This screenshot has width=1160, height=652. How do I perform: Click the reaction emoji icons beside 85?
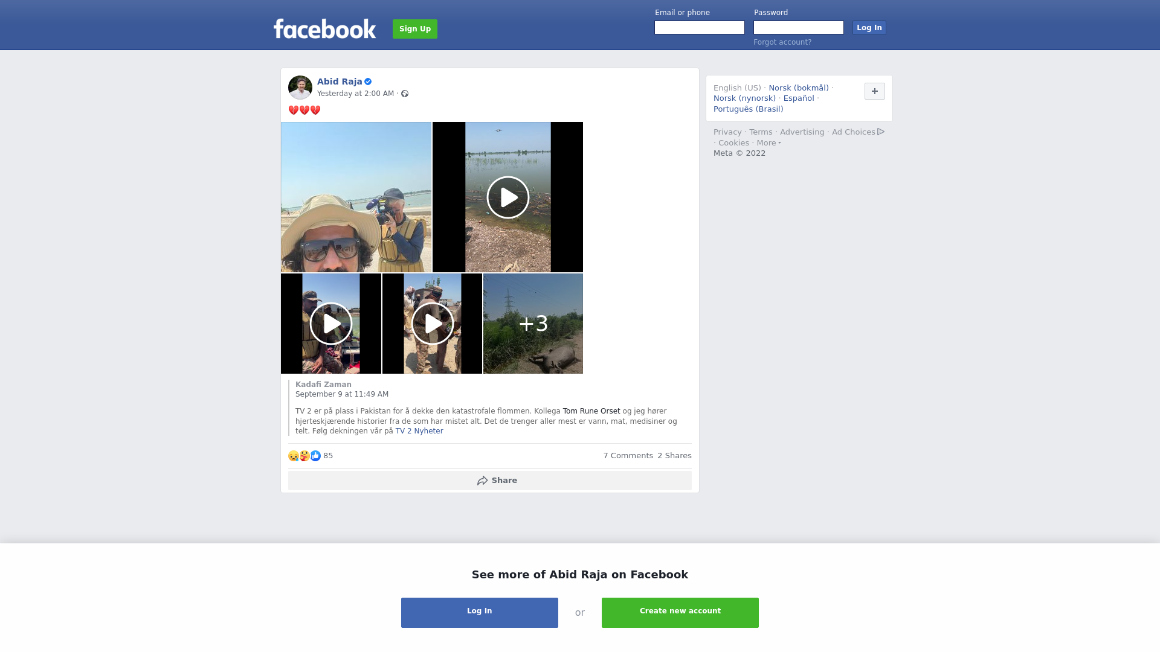[x=304, y=456]
